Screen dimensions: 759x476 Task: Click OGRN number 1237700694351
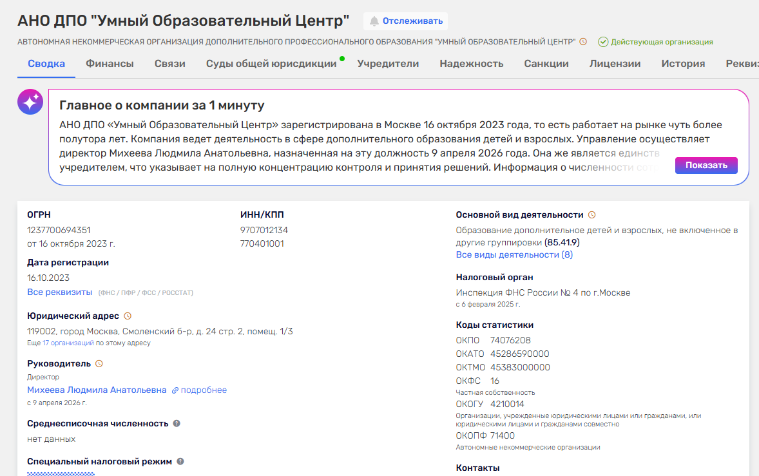coord(59,230)
